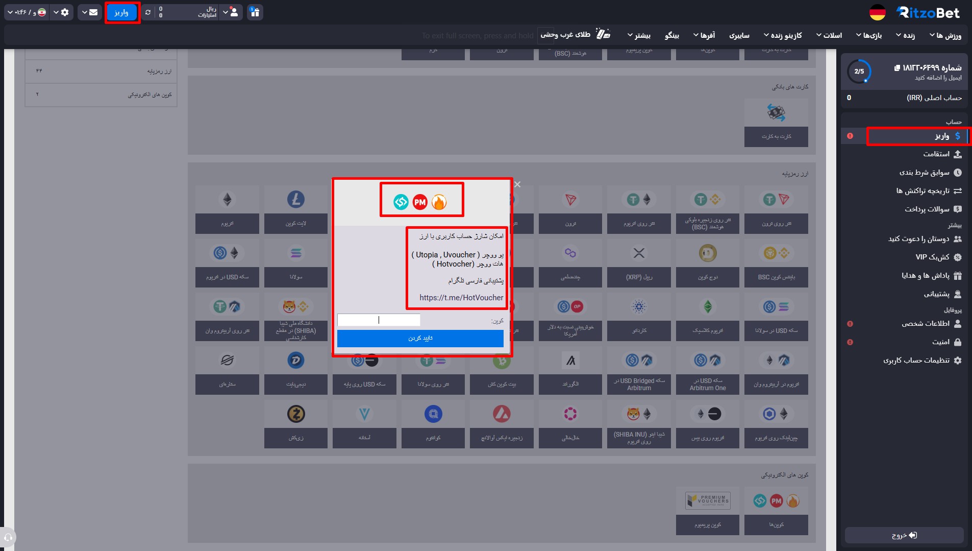Refresh the balance with the circular arrows icon
Image resolution: width=972 pixels, height=551 pixels.
click(x=148, y=12)
